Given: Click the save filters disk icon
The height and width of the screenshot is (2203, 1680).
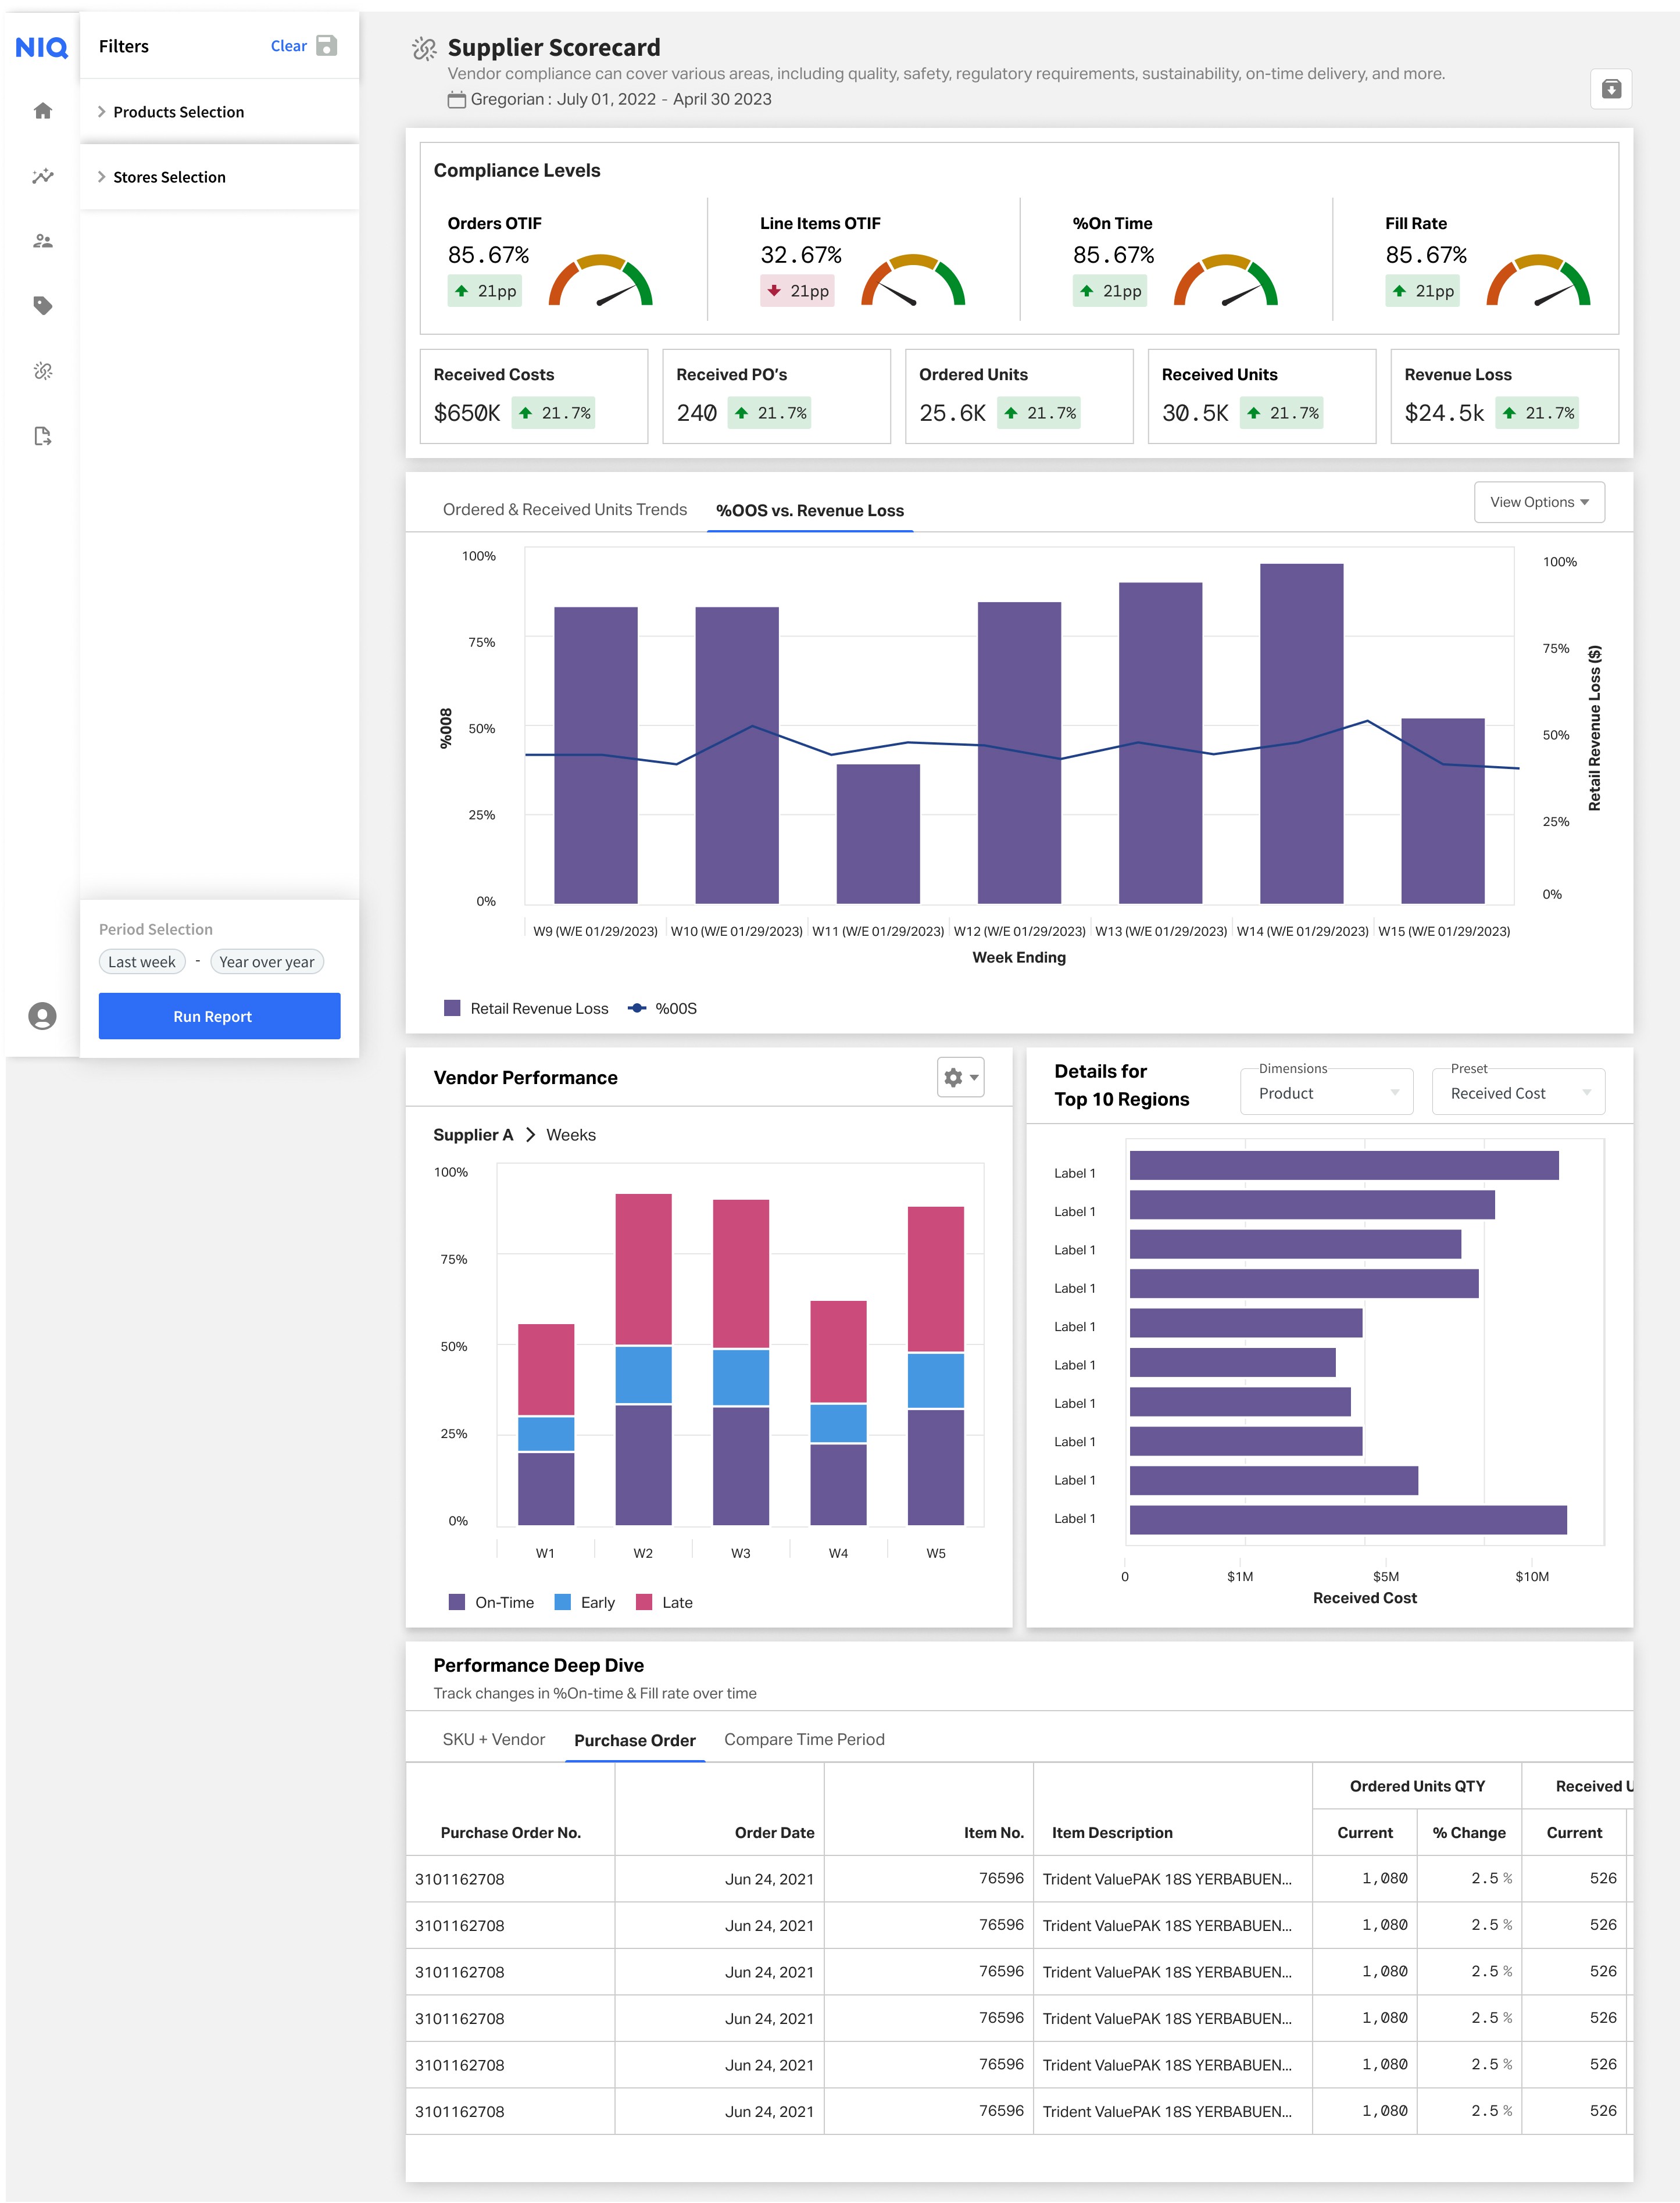Looking at the screenshot, I should (x=326, y=46).
